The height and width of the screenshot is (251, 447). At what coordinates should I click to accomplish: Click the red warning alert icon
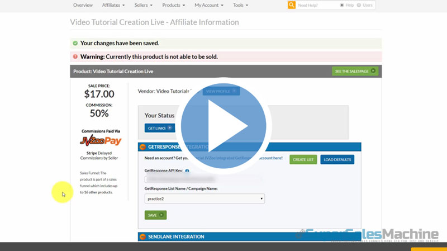tap(75, 56)
